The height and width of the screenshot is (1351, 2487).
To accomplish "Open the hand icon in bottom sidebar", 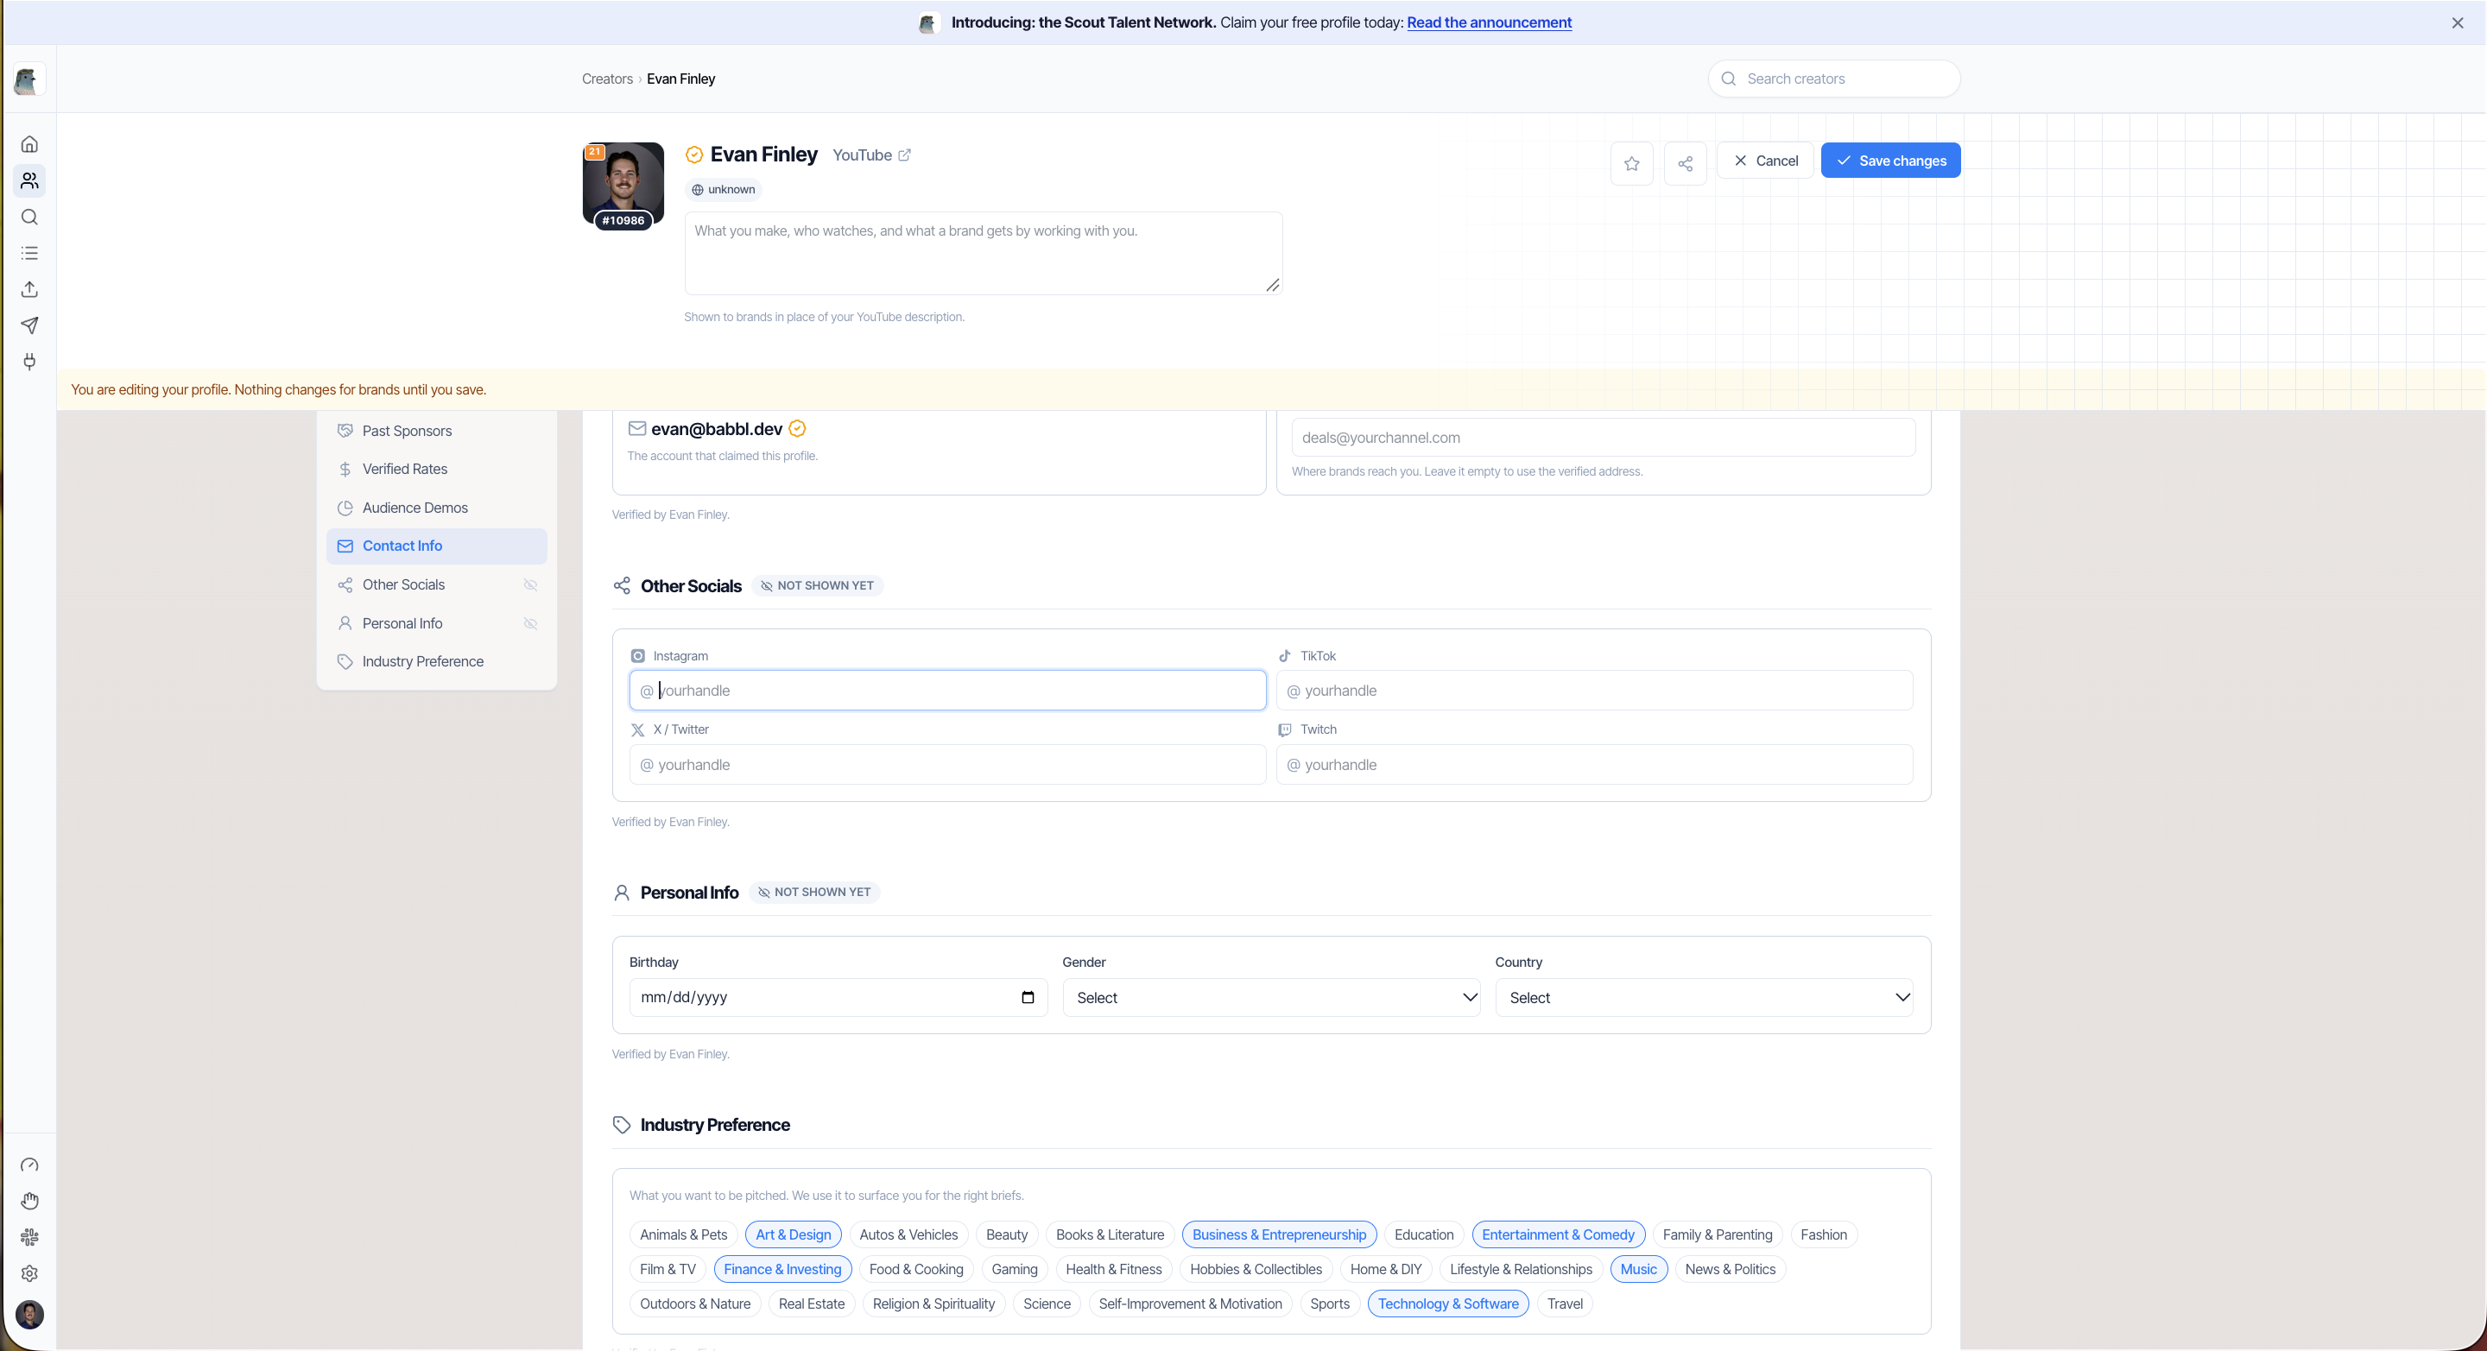I will [x=29, y=1201].
